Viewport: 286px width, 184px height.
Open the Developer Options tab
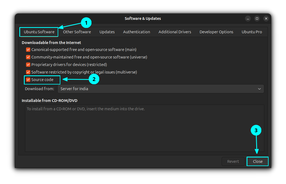216,32
